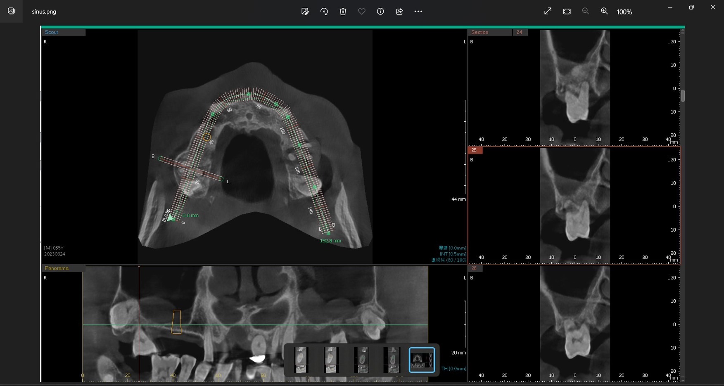724x386 pixels.
Task: Click the section number 26 label
Action: pyautogui.click(x=474, y=268)
